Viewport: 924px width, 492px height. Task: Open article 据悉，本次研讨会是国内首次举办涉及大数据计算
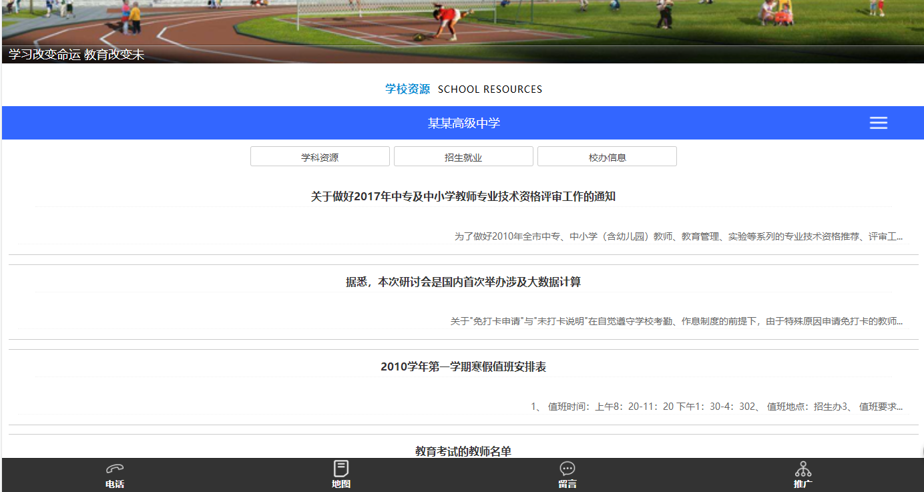[x=463, y=282]
